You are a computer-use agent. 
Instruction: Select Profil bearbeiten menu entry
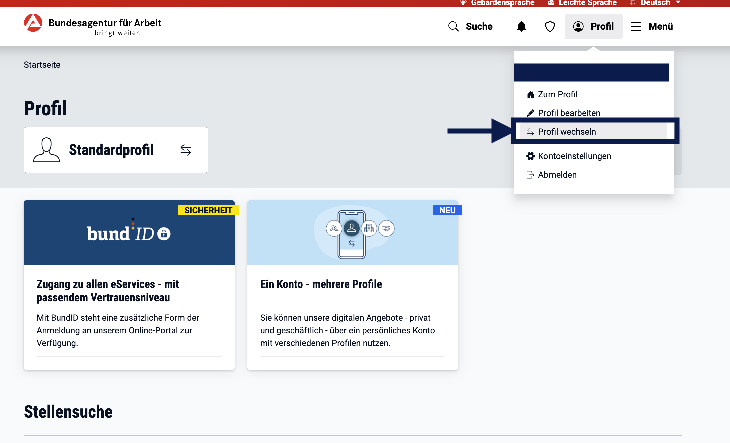pos(569,113)
